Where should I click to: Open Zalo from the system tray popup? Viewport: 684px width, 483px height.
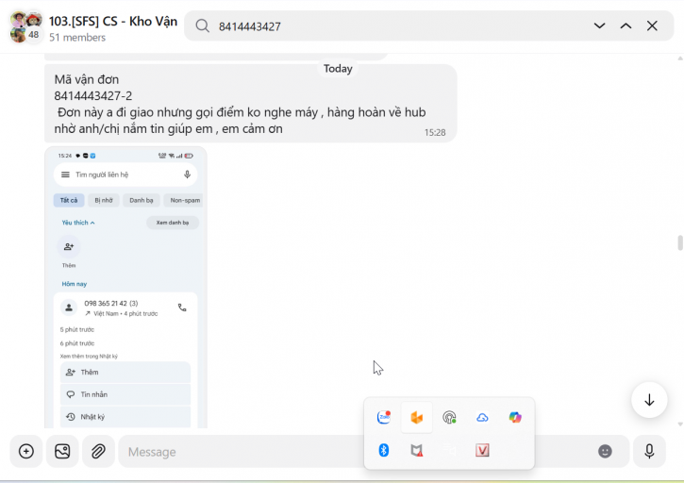click(x=384, y=418)
